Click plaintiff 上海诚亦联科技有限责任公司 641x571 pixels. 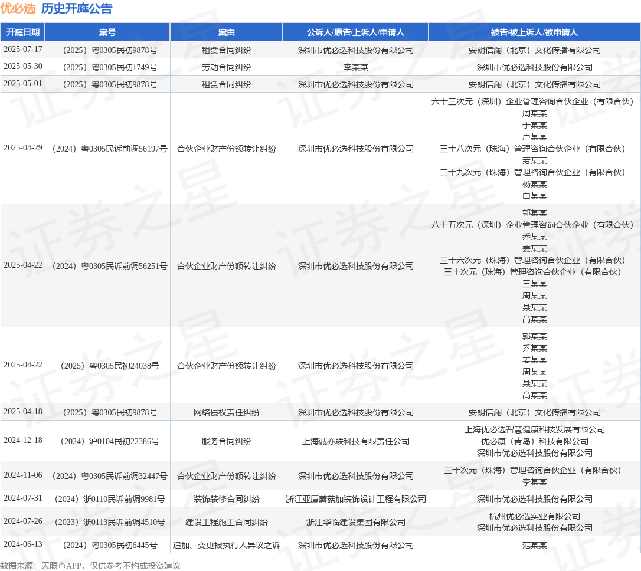tap(356, 442)
